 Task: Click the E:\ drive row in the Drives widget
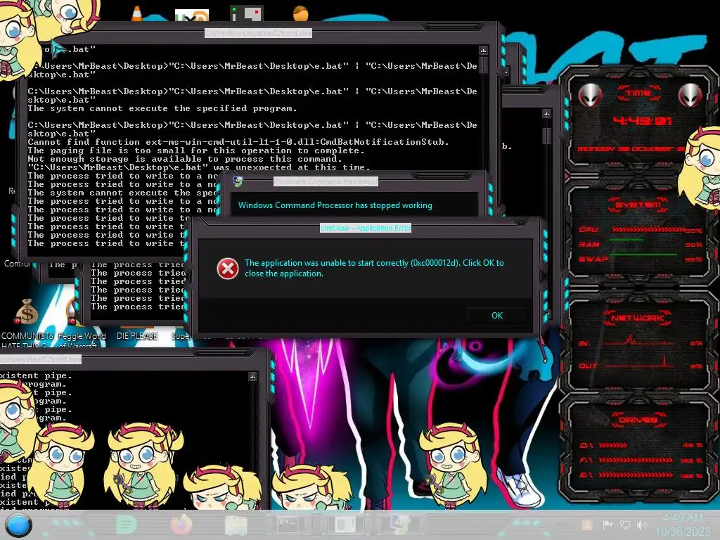[641, 475]
